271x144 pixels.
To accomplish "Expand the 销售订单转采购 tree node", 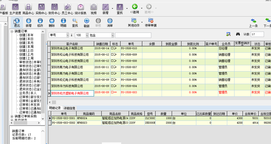I will pyautogui.click(x=12, y=116).
